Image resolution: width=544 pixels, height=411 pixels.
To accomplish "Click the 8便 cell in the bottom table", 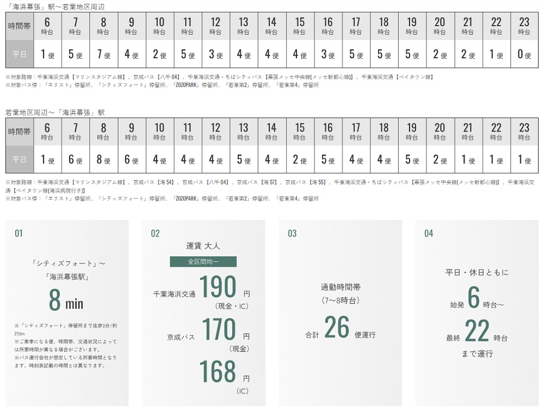I will pyautogui.click(x=103, y=161).
